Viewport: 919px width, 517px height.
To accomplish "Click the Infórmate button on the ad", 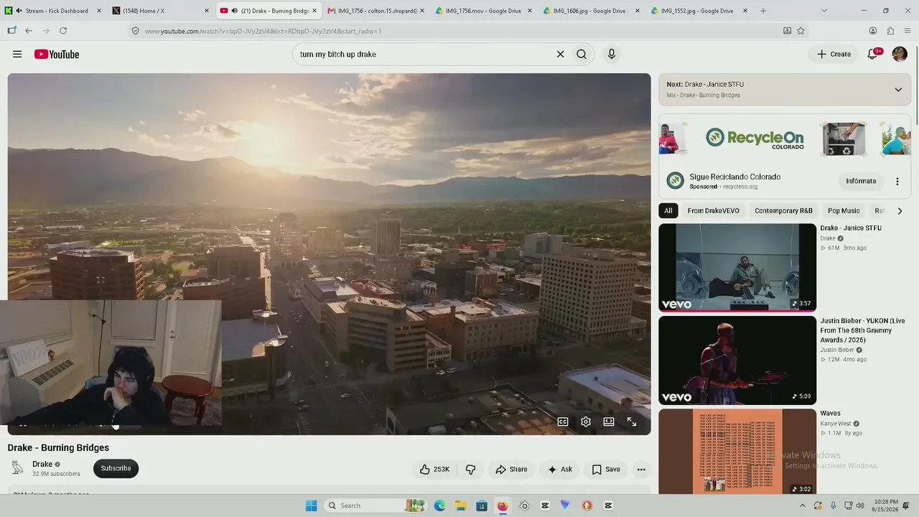I will tap(861, 181).
